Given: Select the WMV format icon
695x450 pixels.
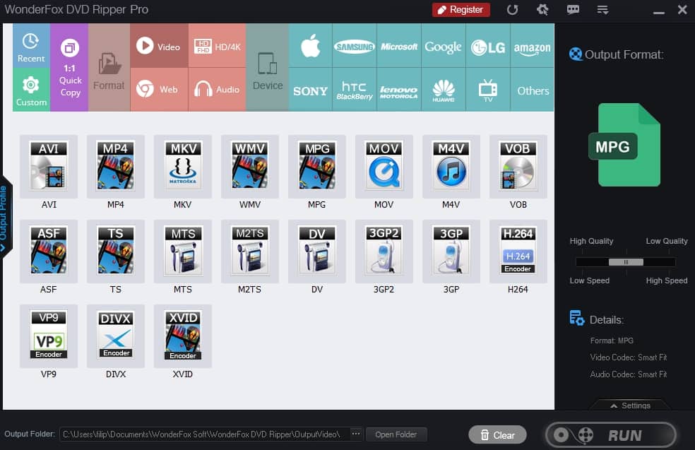Looking at the screenshot, I should [x=250, y=166].
